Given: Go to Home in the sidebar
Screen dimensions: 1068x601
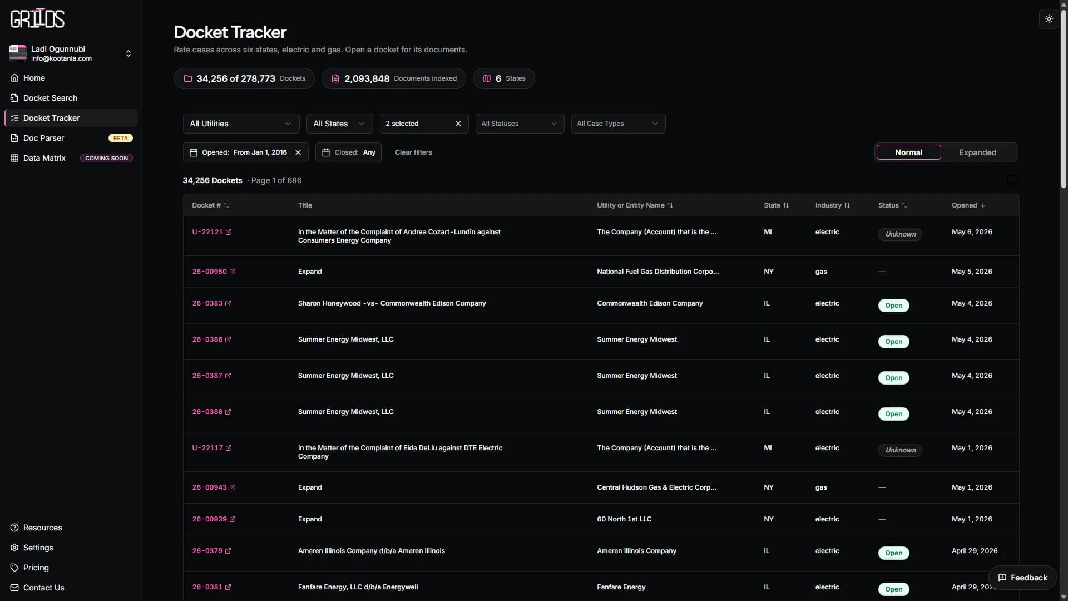Looking at the screenshot, I should (71, 78).
